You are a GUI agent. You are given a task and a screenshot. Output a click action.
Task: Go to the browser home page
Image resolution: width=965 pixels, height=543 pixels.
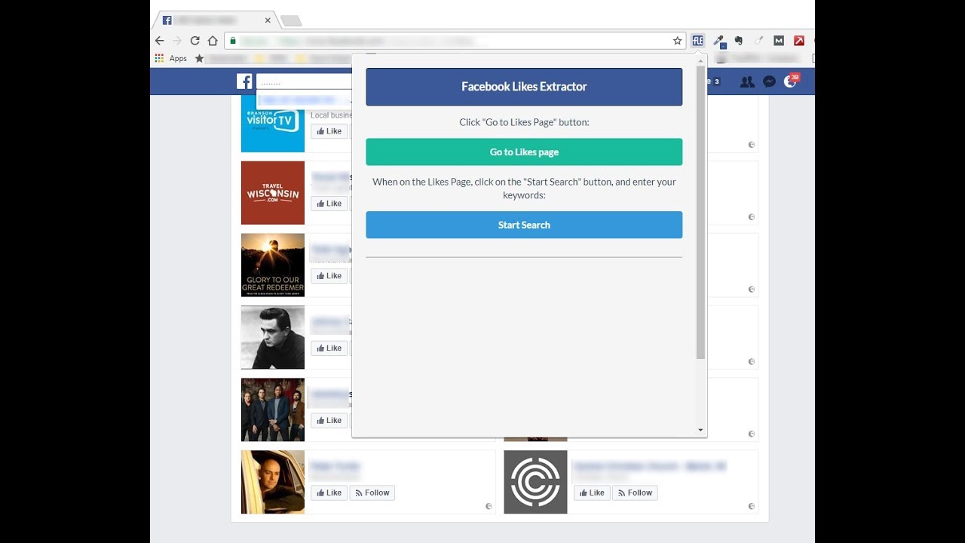213,41
